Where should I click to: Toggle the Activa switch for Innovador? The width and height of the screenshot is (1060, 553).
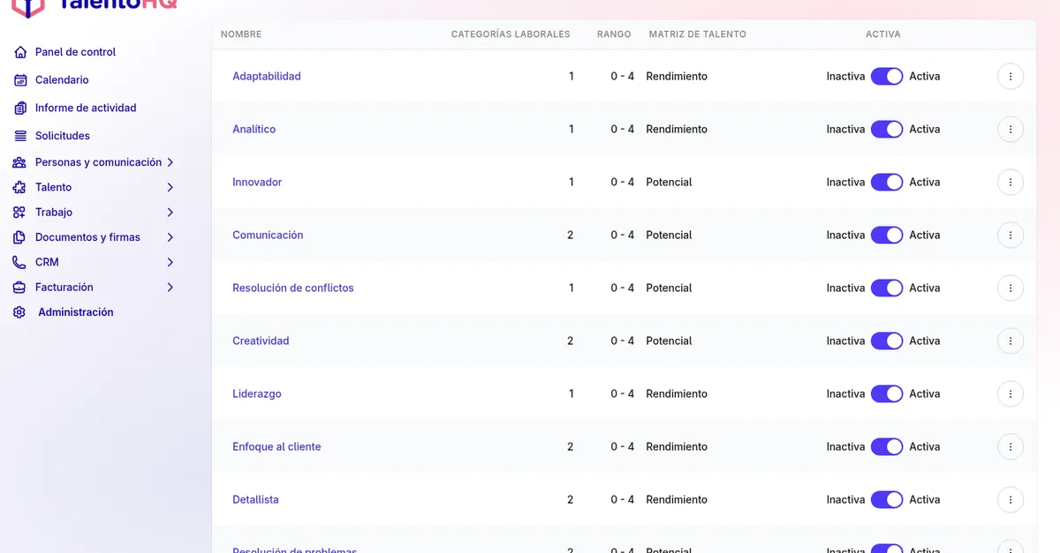[x=887, y=182]
